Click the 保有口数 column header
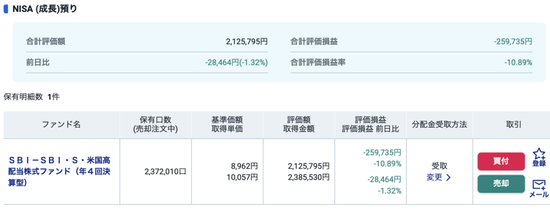550x209 pixels. coord(155,124)
